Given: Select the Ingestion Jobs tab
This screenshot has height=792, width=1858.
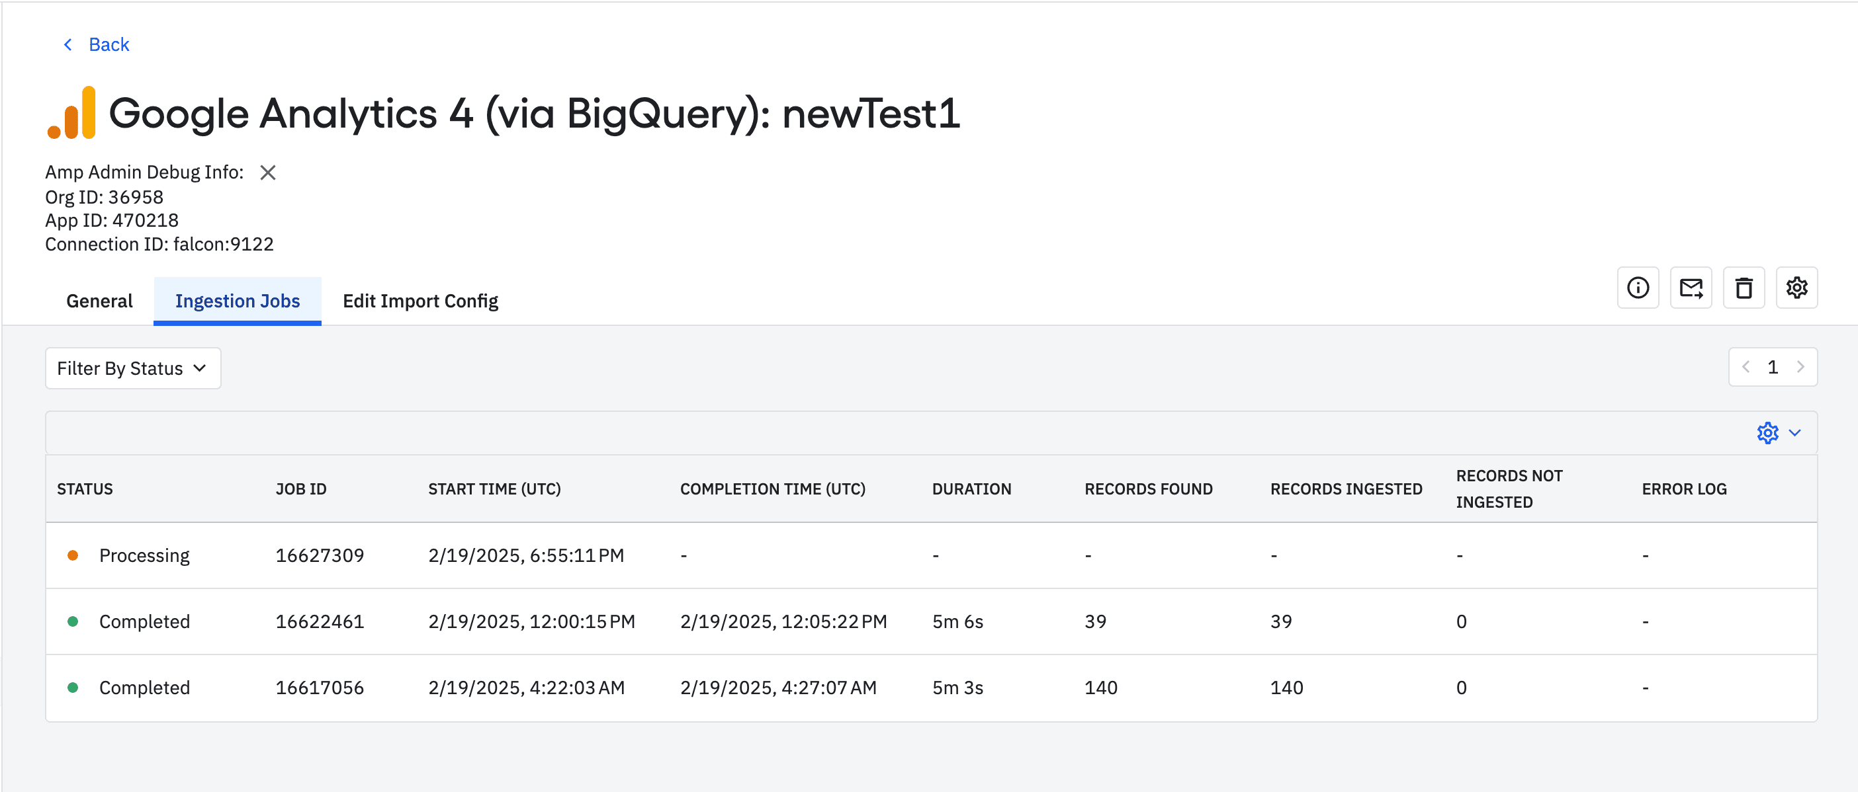Looking at the screenshot, I should click(238, 301).
